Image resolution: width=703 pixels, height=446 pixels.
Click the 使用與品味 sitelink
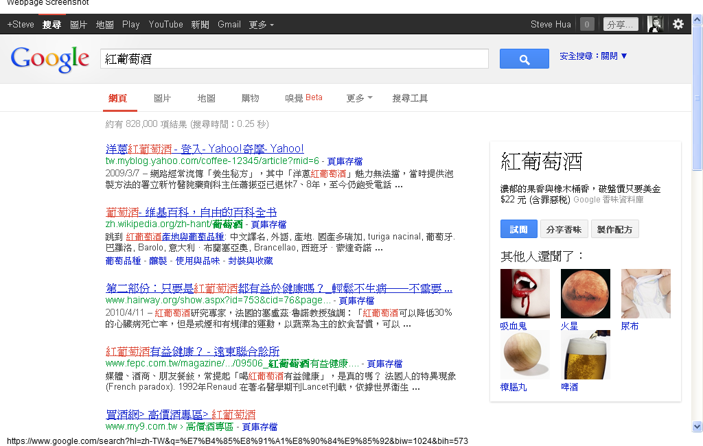click(198, 261)
